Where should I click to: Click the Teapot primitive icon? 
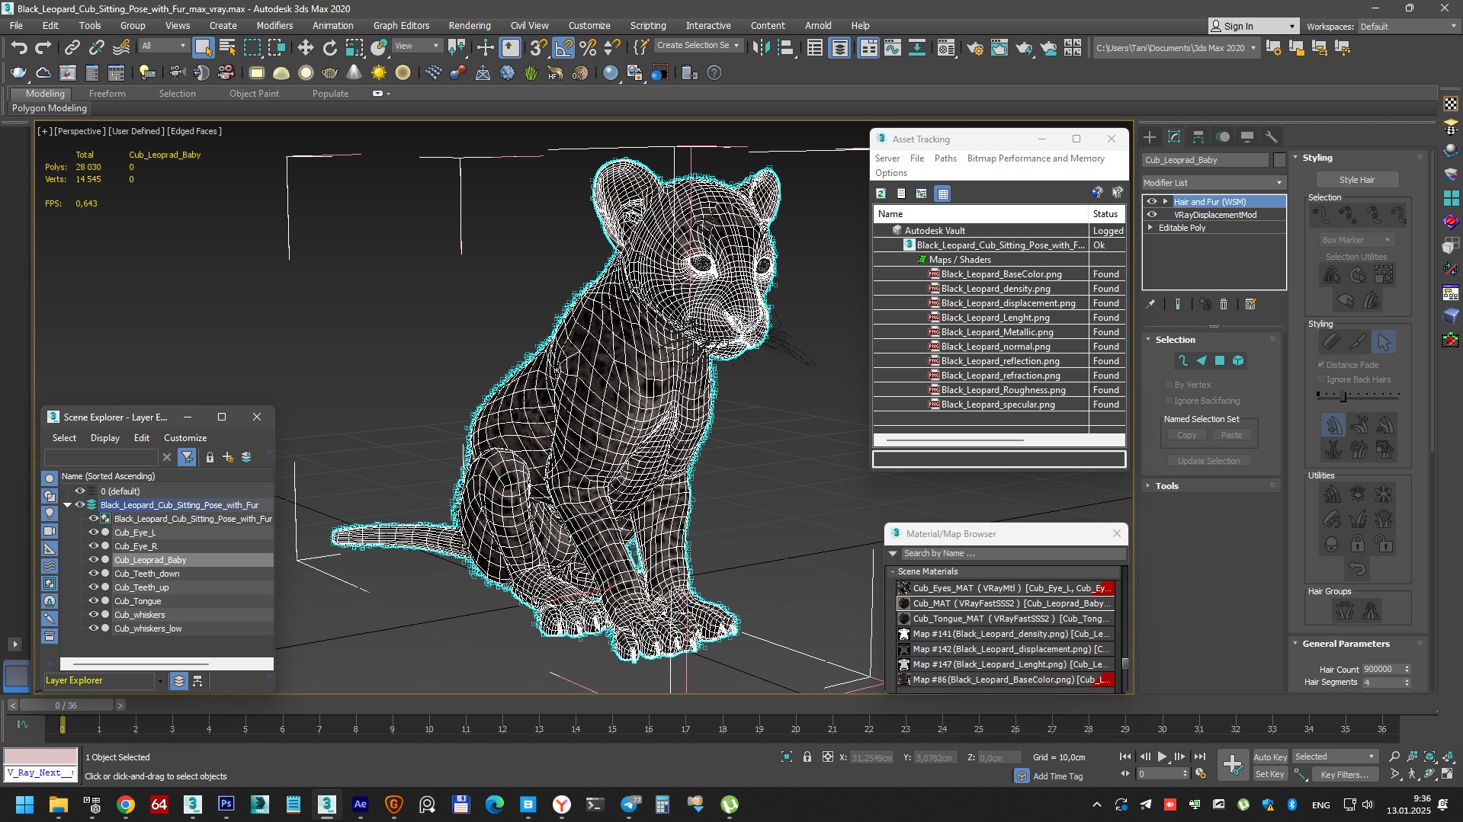pos(329,73)
